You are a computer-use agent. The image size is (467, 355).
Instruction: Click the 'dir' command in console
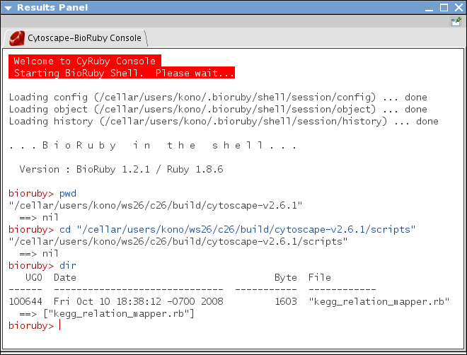click(68, 265)
